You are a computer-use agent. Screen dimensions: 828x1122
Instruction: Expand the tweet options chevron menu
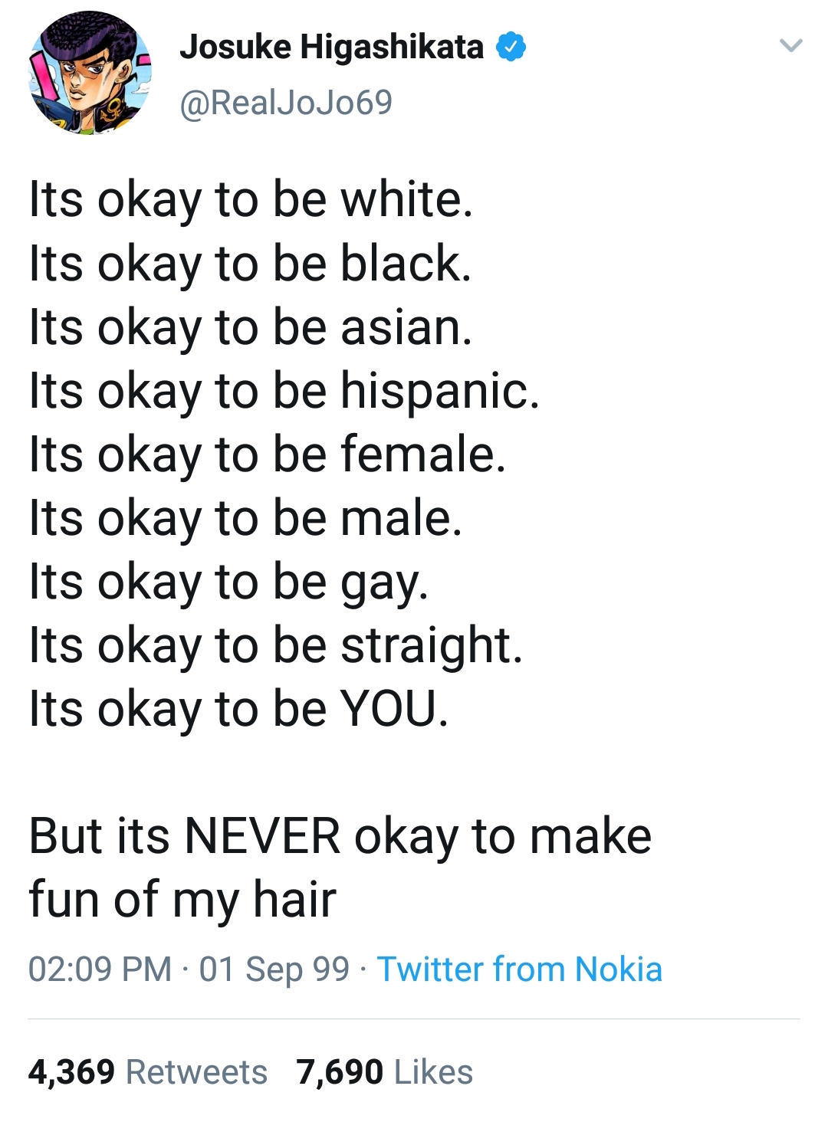point(790,46)
